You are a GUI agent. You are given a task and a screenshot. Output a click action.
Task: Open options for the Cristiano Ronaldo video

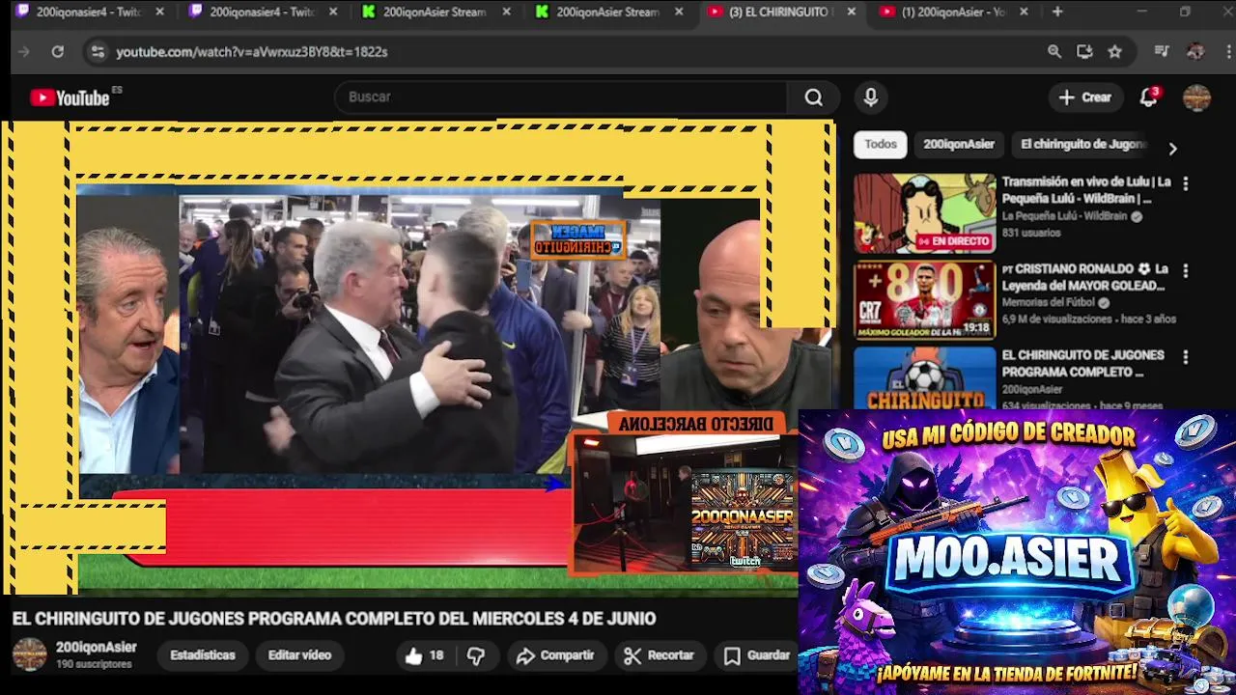(x=1185, y=270)
